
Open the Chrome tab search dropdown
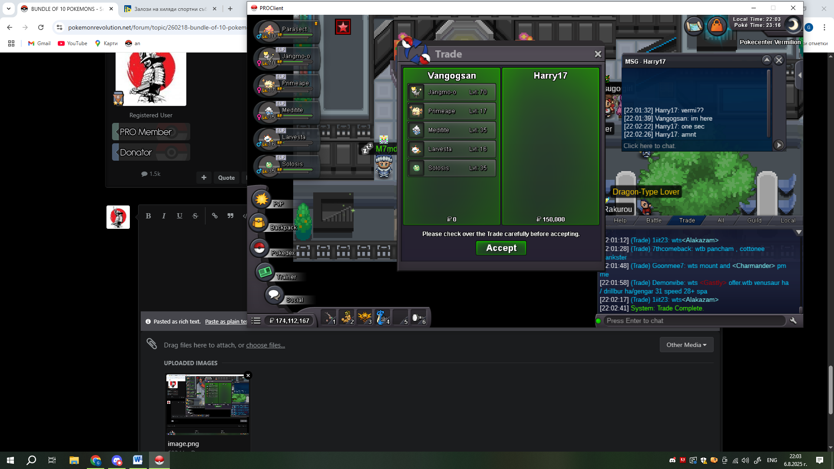(x=9, y=9)
